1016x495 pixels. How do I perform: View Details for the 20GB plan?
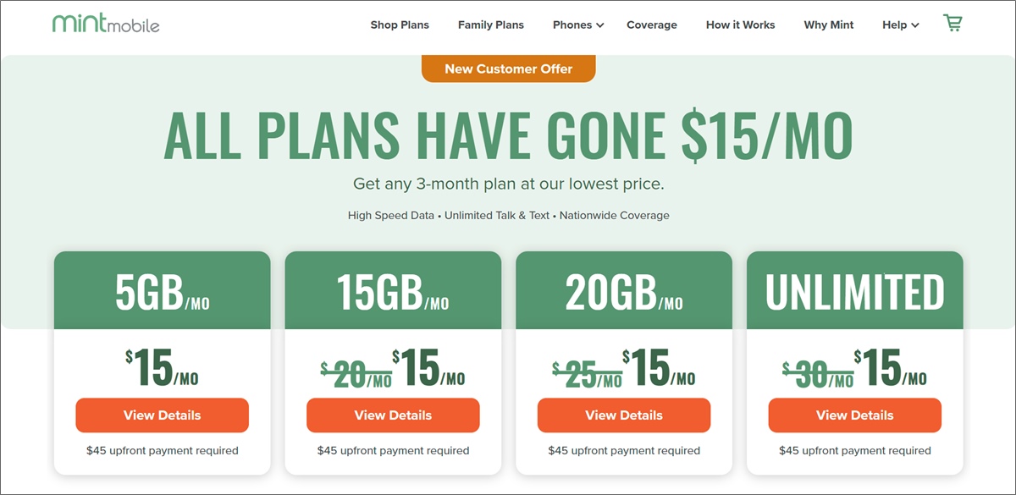click(x=624, y=415)
